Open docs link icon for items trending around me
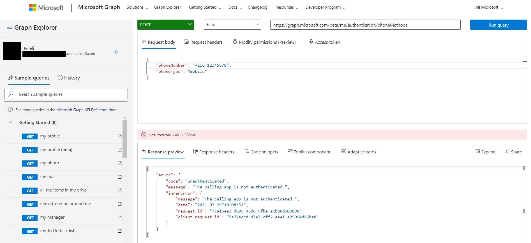The height and width of the screenshot is (243, 531). pyautogui.click(x=120, y=204)
